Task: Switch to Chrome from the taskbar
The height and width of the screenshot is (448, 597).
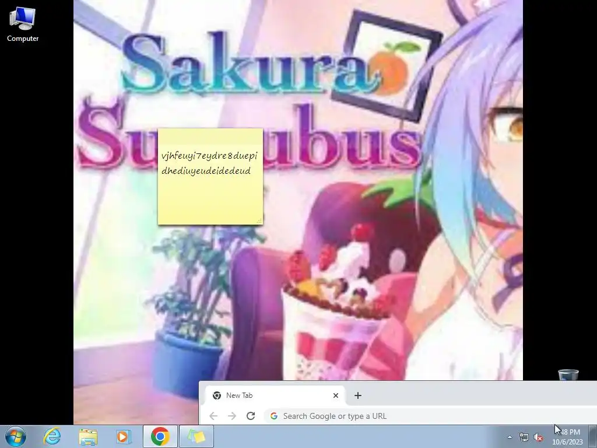Action: click(x=160, y=436)
